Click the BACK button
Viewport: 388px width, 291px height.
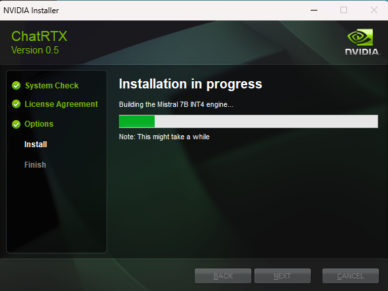pos(223,276)
